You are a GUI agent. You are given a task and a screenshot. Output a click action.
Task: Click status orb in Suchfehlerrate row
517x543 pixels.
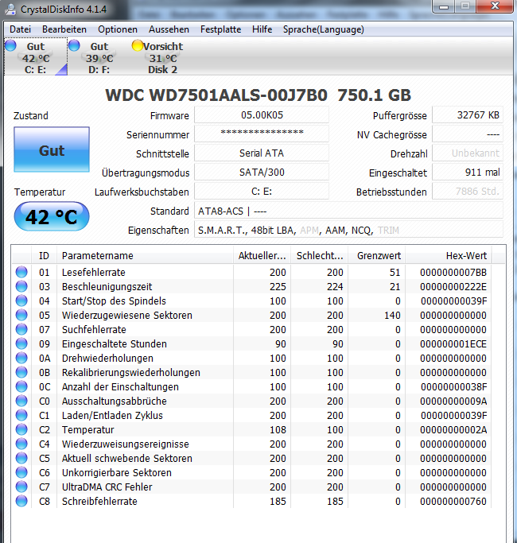click(x=21, y=329)
